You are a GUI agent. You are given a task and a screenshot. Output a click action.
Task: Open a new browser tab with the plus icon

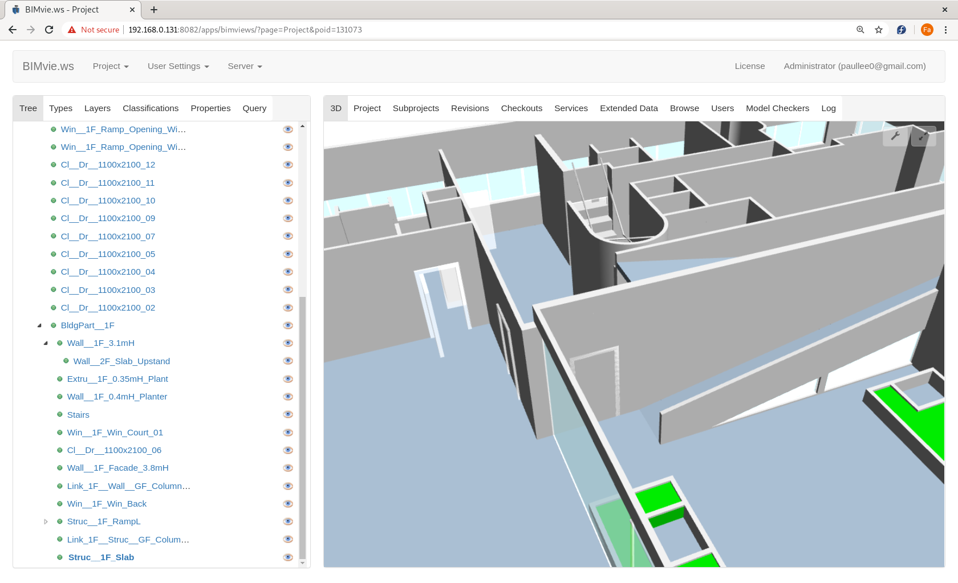coord(154,9)
